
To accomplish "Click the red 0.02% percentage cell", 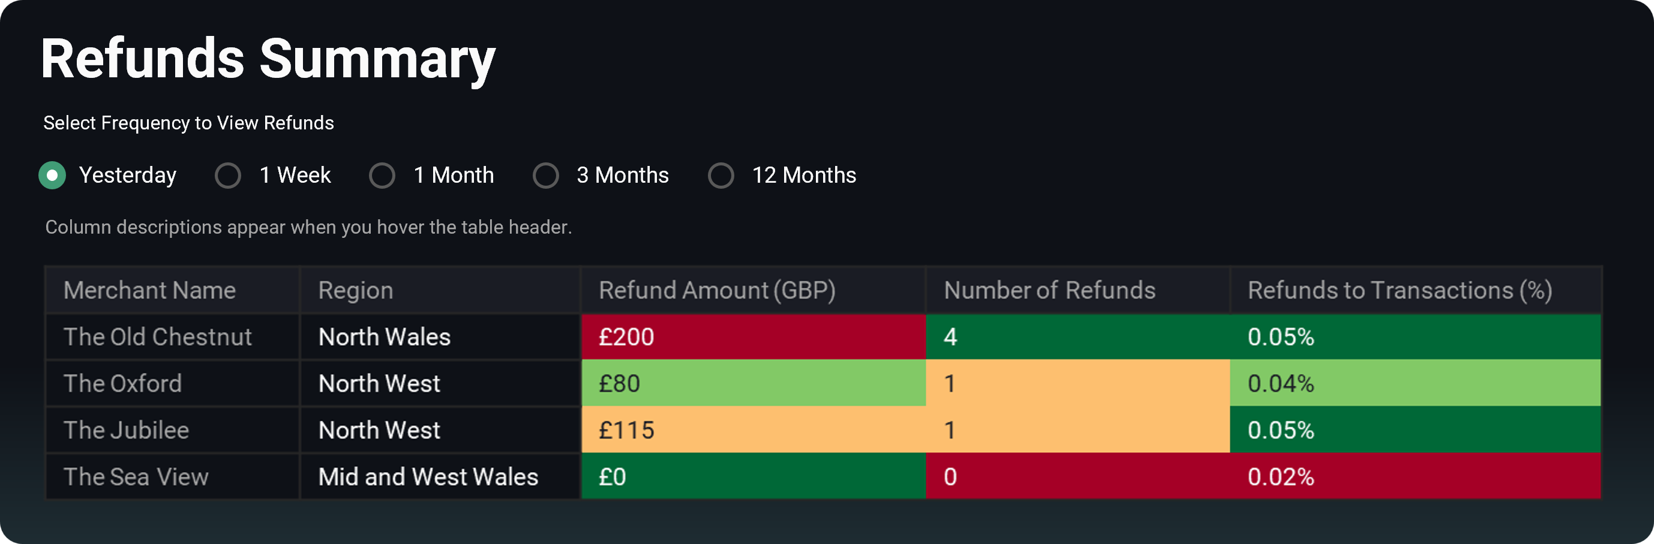I will point(1415,477).
